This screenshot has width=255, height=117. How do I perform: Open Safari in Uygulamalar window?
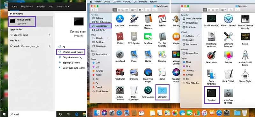point(162,72)
